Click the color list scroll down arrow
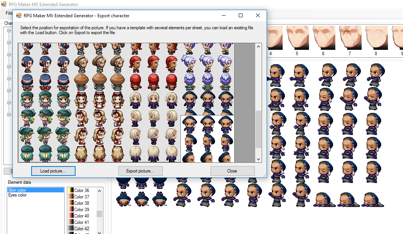 click(100, 232)
